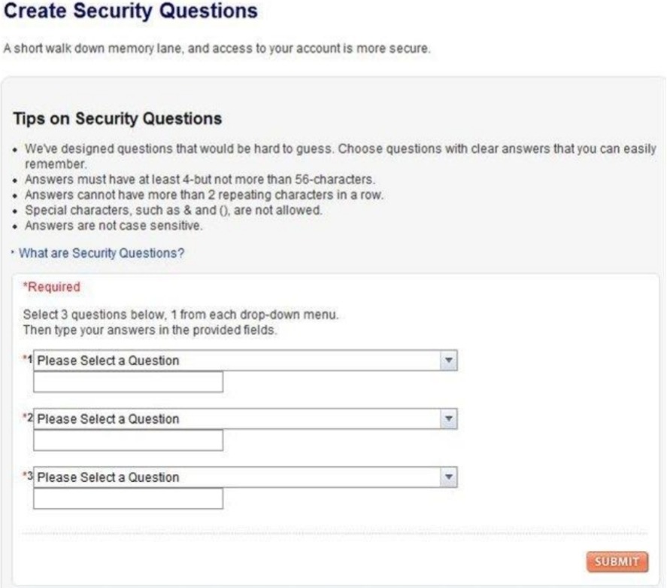The image size is (667, 588).
Task: Focus the answer field for question 2
Action: (x=128, y=440)
